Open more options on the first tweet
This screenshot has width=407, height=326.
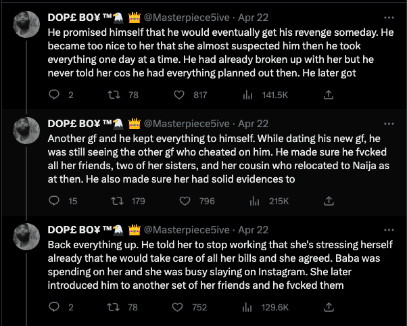coord(389,18)
